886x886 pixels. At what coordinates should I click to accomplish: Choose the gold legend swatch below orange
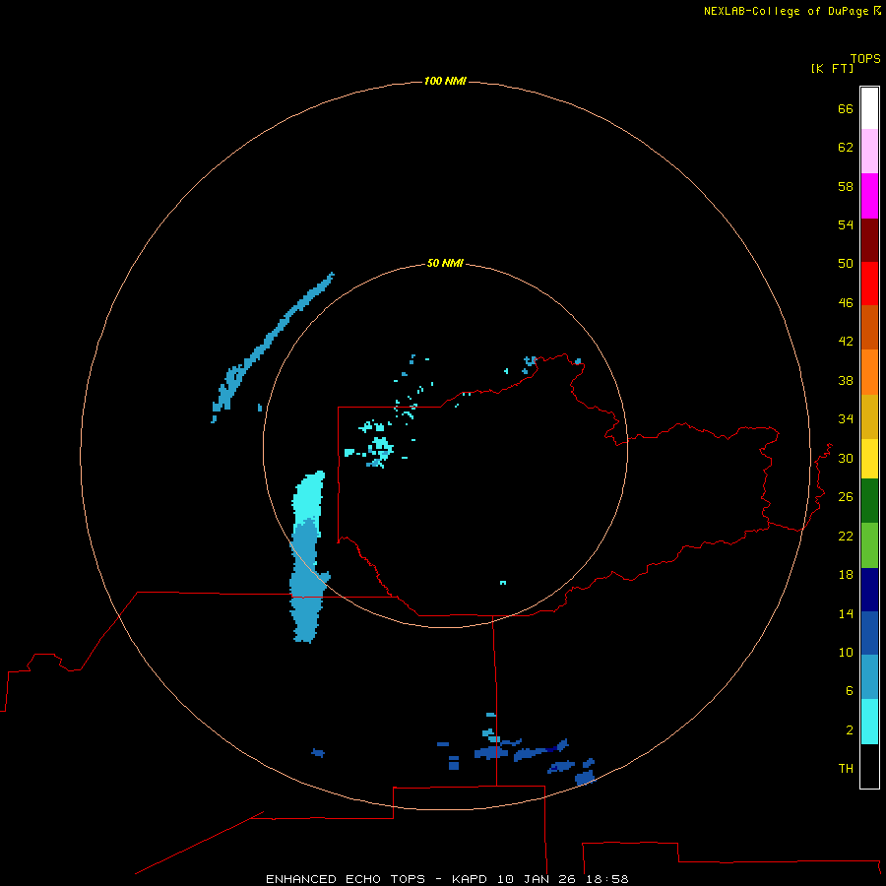[x=869, y=417]
